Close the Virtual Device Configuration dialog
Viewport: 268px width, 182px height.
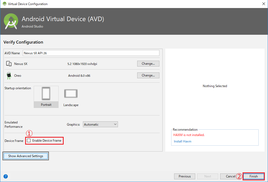[x=263, y=4]
